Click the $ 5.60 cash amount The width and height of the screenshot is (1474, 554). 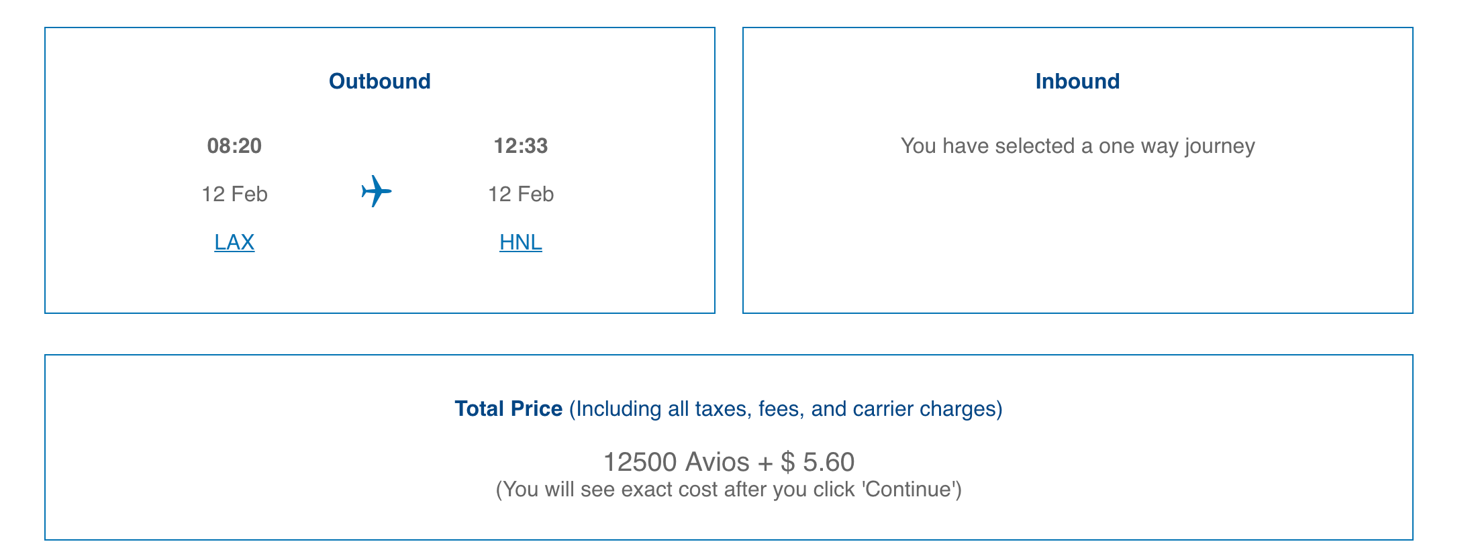(818, 461)
